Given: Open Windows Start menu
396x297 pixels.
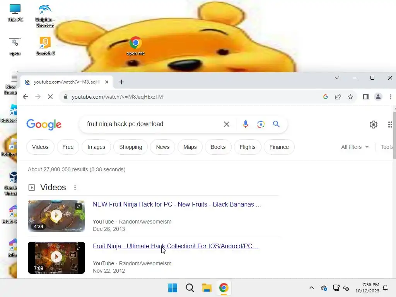Looking at the screenshot, I should (x=173, y=288).
